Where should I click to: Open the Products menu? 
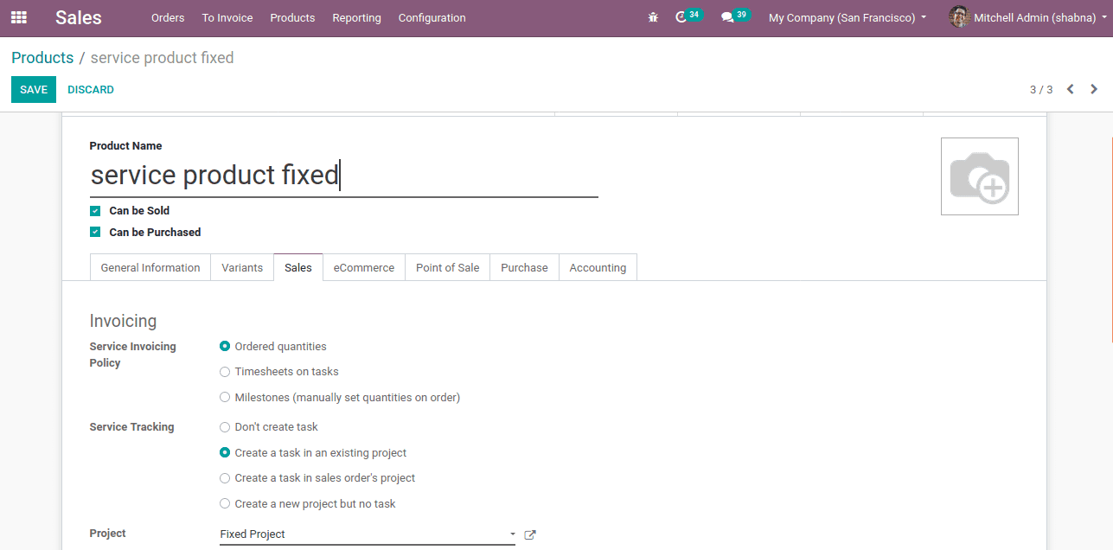(292, 17)
